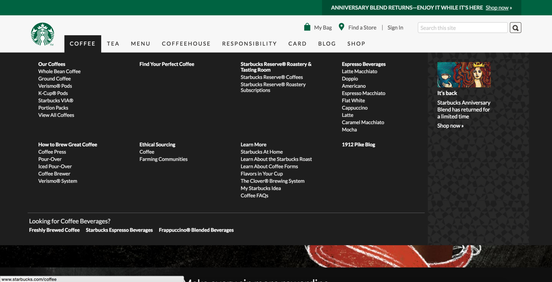Click Shop now under It's back
Viewport: 552px width, 282px height.
450,126
